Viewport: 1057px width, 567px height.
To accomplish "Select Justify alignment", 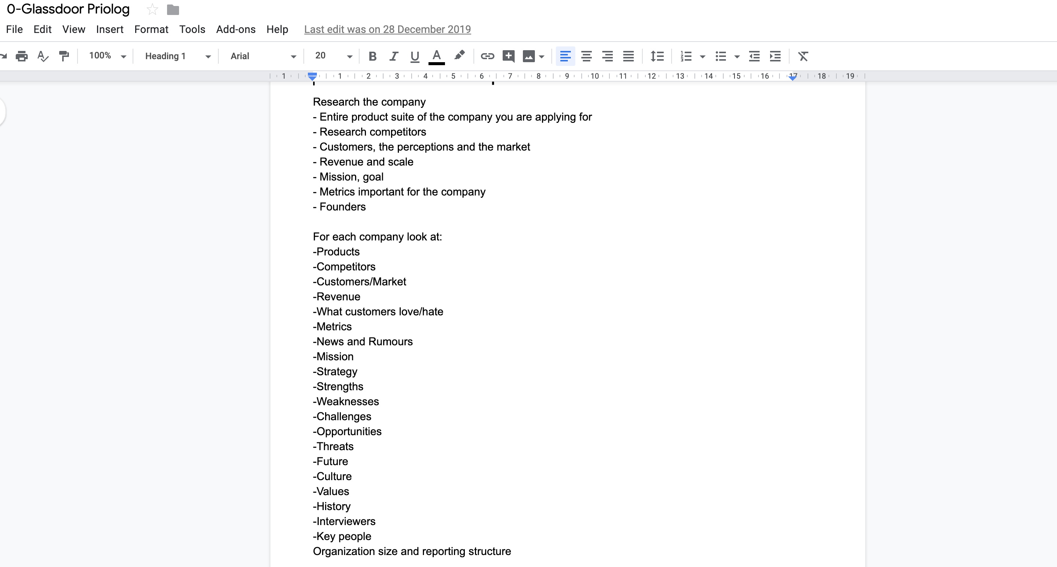I will [628, 56].
